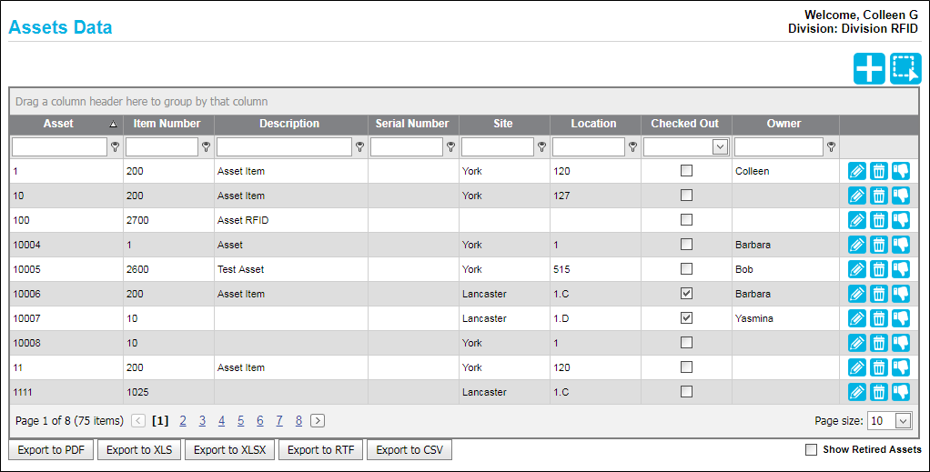The height and width of the screenshot is (472, 930).
Task: Click trash icon for asset 10007
Action: pyautogui.click(x=879, y=318)
